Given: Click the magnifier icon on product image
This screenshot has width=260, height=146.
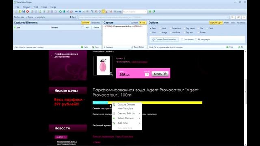Looking at the screenshot, I should click(x=111, y=74).
